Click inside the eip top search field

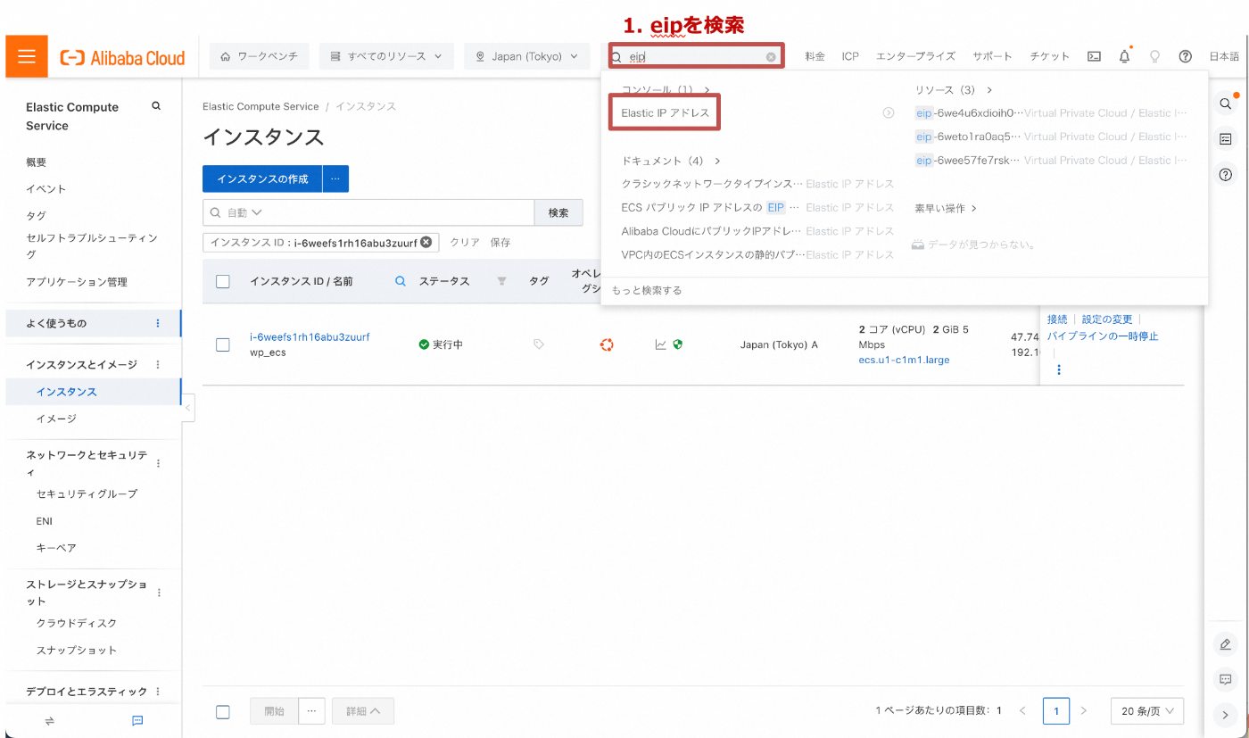[x=696, y=56]
